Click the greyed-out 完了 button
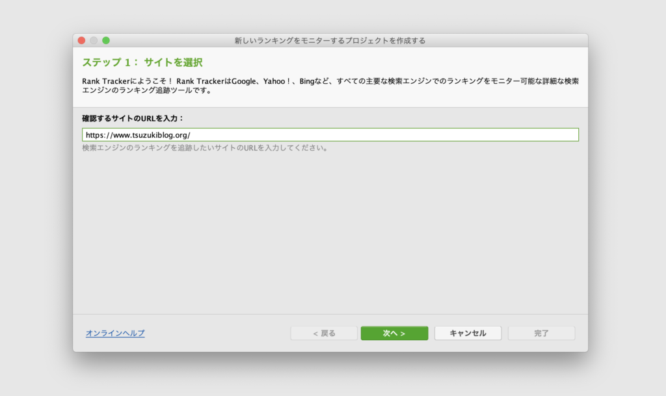 pyautogui.click(x=541, y=333)
